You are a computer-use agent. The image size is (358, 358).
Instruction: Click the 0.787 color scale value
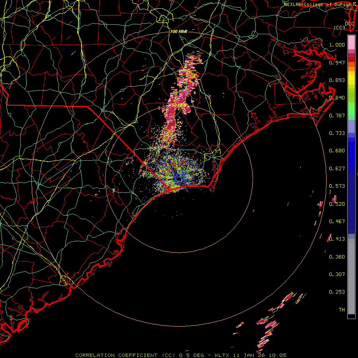[x=337, y=115]
